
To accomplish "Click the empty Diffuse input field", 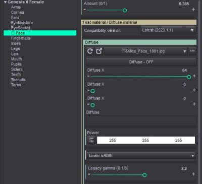I will [141, 120].
